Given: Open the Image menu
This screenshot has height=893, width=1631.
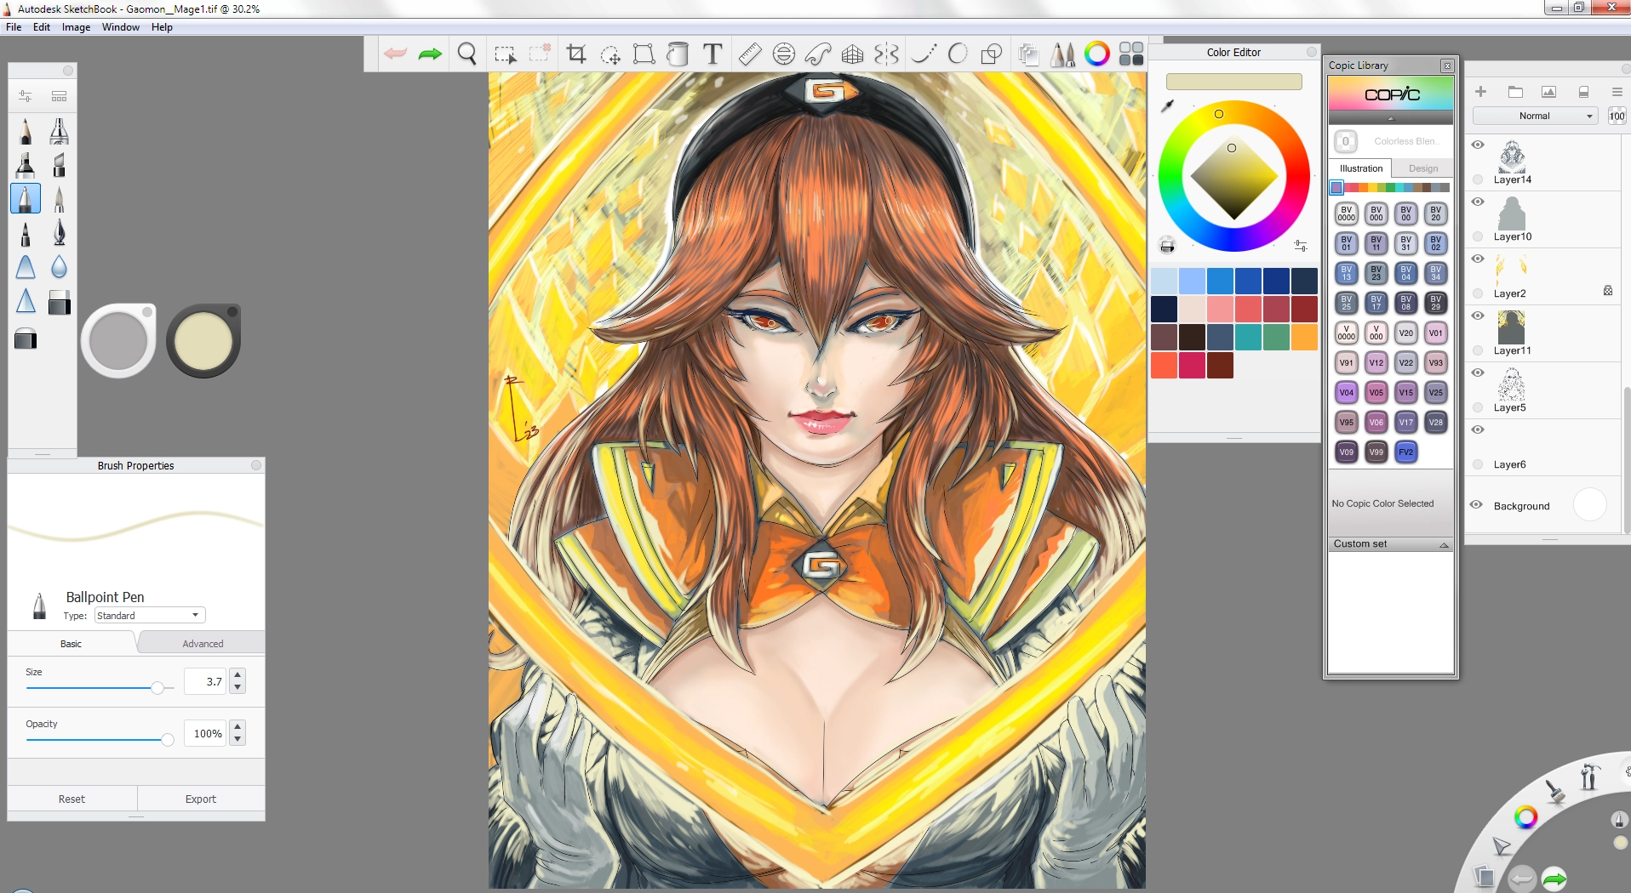Looking at the screenshot, I should (x=76, y=27).
